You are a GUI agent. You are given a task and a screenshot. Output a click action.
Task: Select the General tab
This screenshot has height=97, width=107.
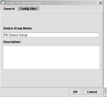pos(9,9)
